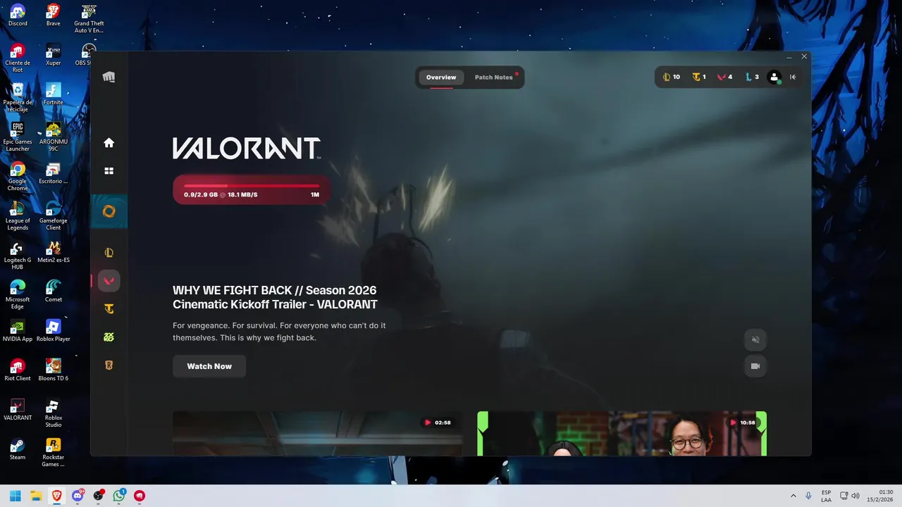Switch to the Overview tab
Screen dimensions: 902x507
click(441, 77)
